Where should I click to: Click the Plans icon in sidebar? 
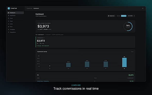click(x=9, y=27)
